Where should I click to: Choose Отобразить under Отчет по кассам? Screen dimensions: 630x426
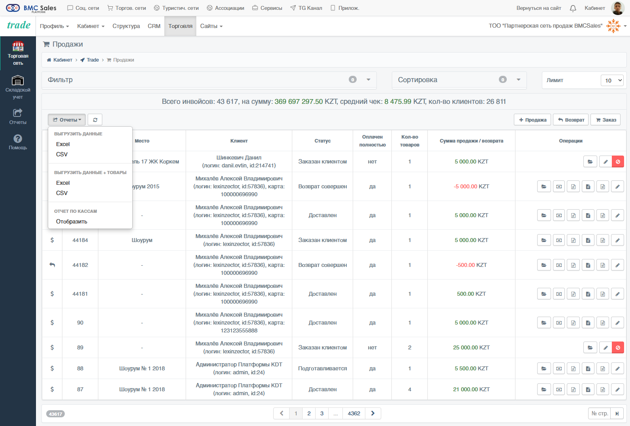tap(71, 221)
